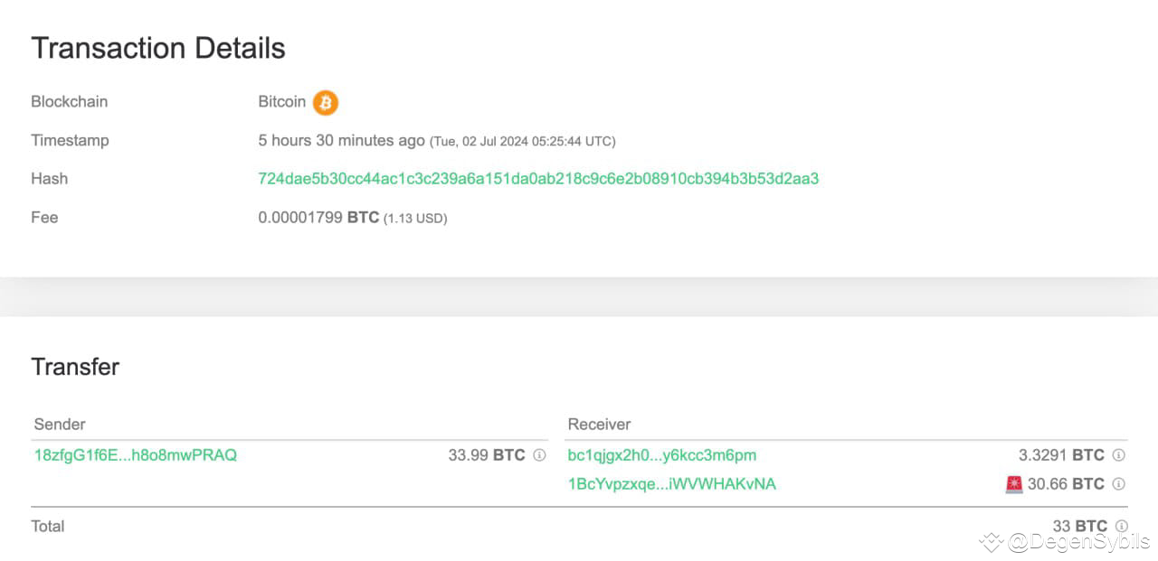Screen dimensions: 1158x561
Task: Click the DegenSybils diamond watermark logo
Action: click(x=992, y=542)
